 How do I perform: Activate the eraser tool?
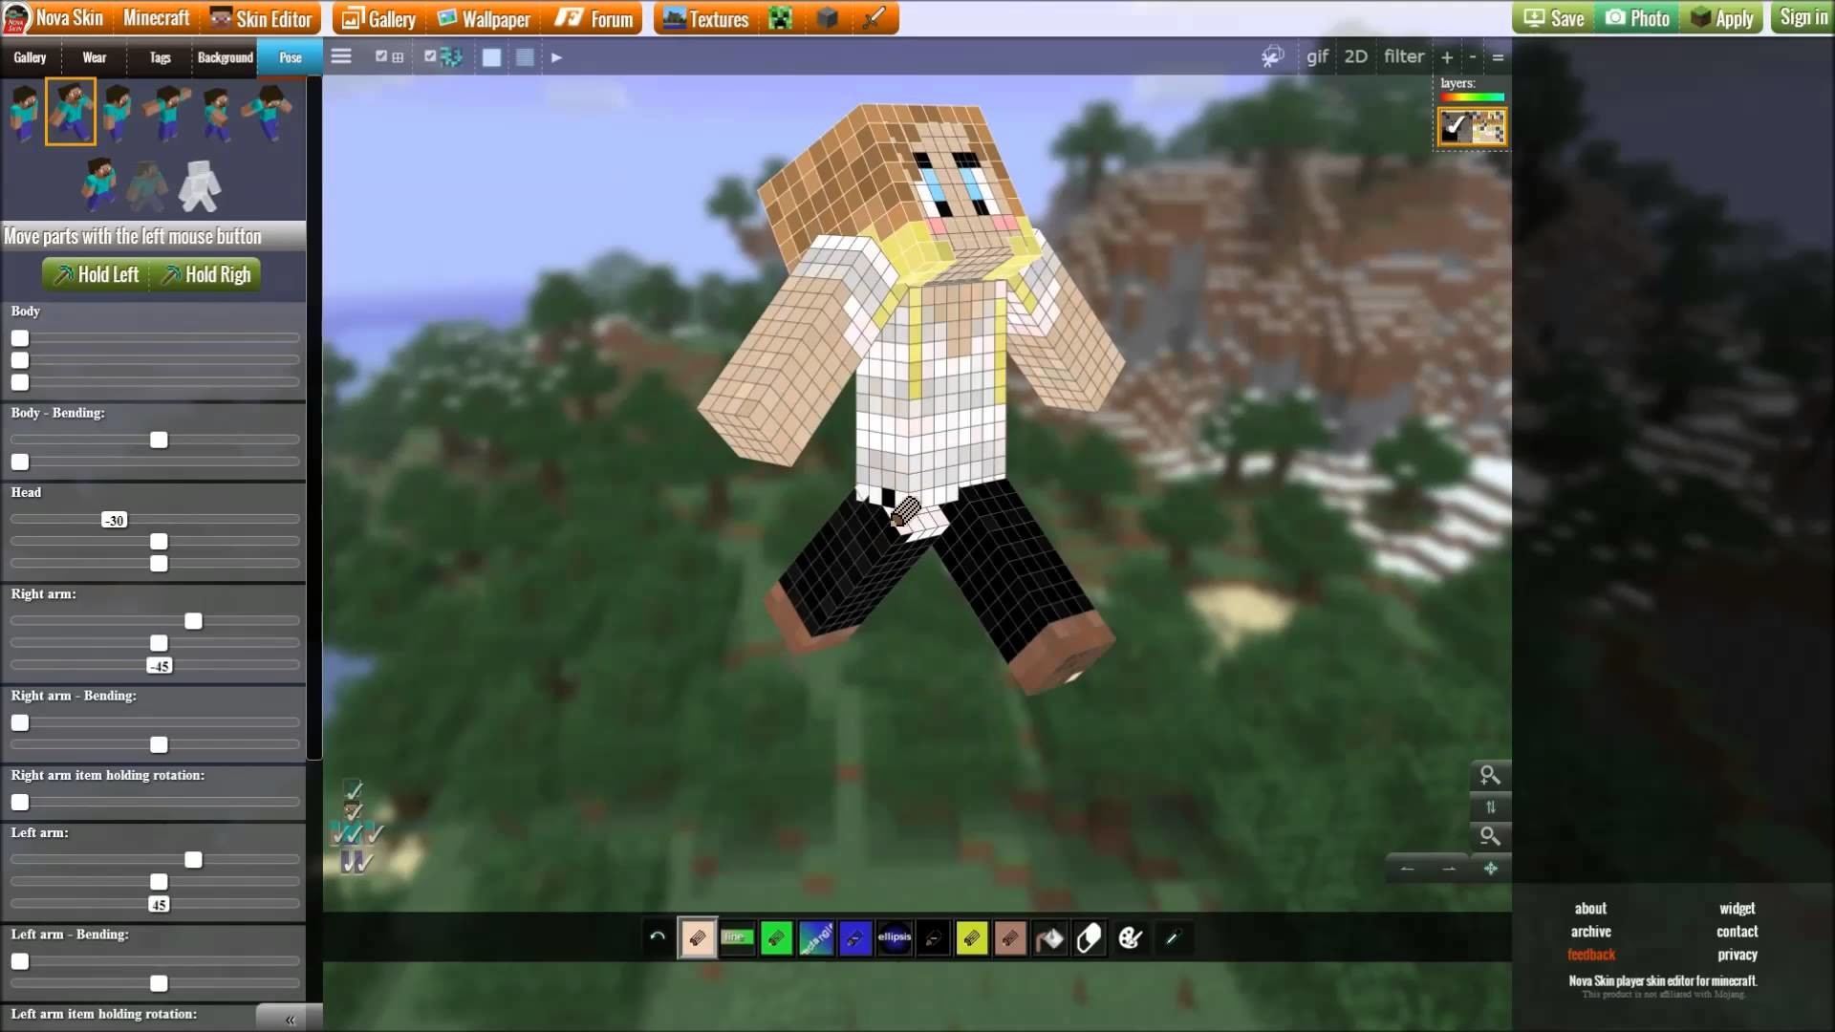(1090, 938)
